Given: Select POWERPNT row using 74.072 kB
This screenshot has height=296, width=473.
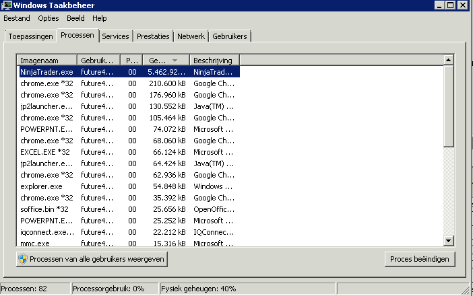Looking at the screenshot, I should pyautogui.click(x=129, y=129).
